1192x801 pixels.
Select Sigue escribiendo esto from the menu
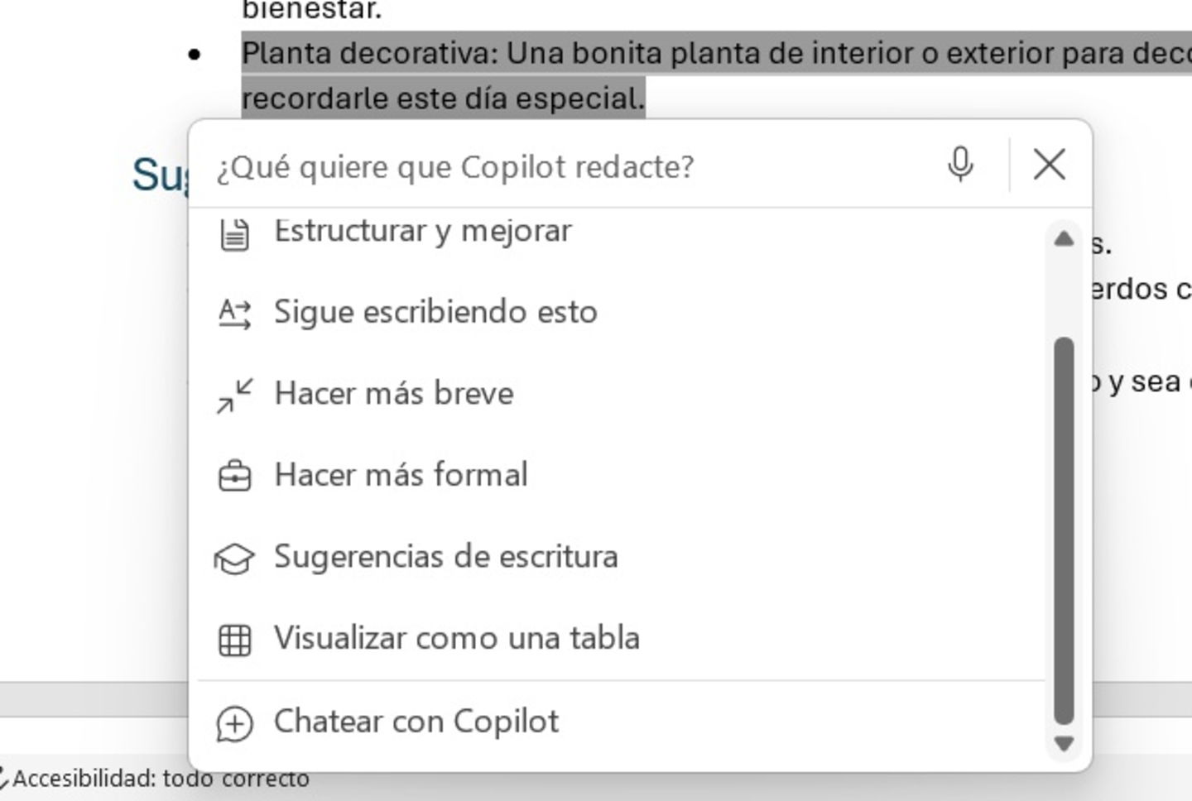click(436, 313)
